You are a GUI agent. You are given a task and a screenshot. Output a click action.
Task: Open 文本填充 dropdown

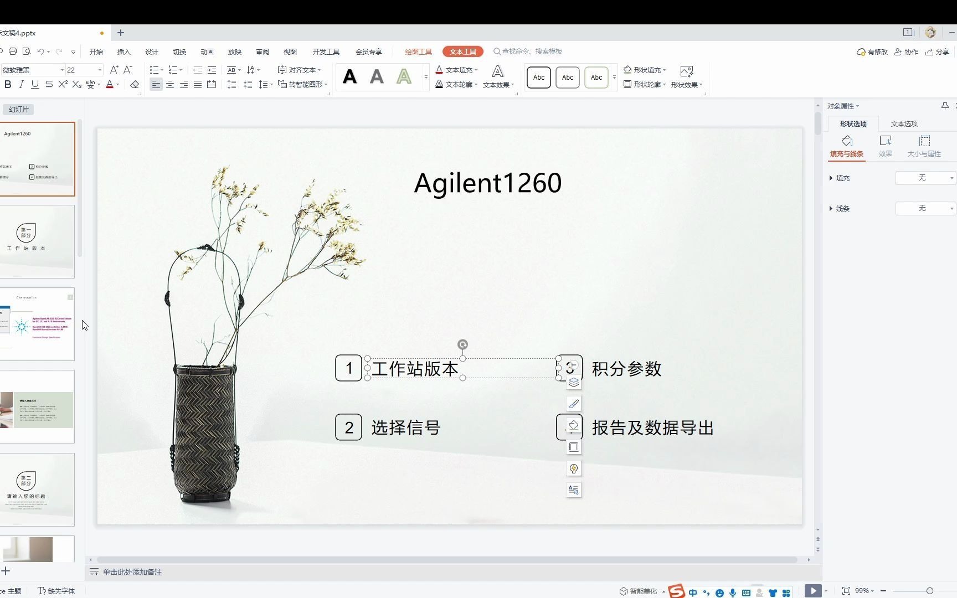pyautogui.click(x=456, y=70)
